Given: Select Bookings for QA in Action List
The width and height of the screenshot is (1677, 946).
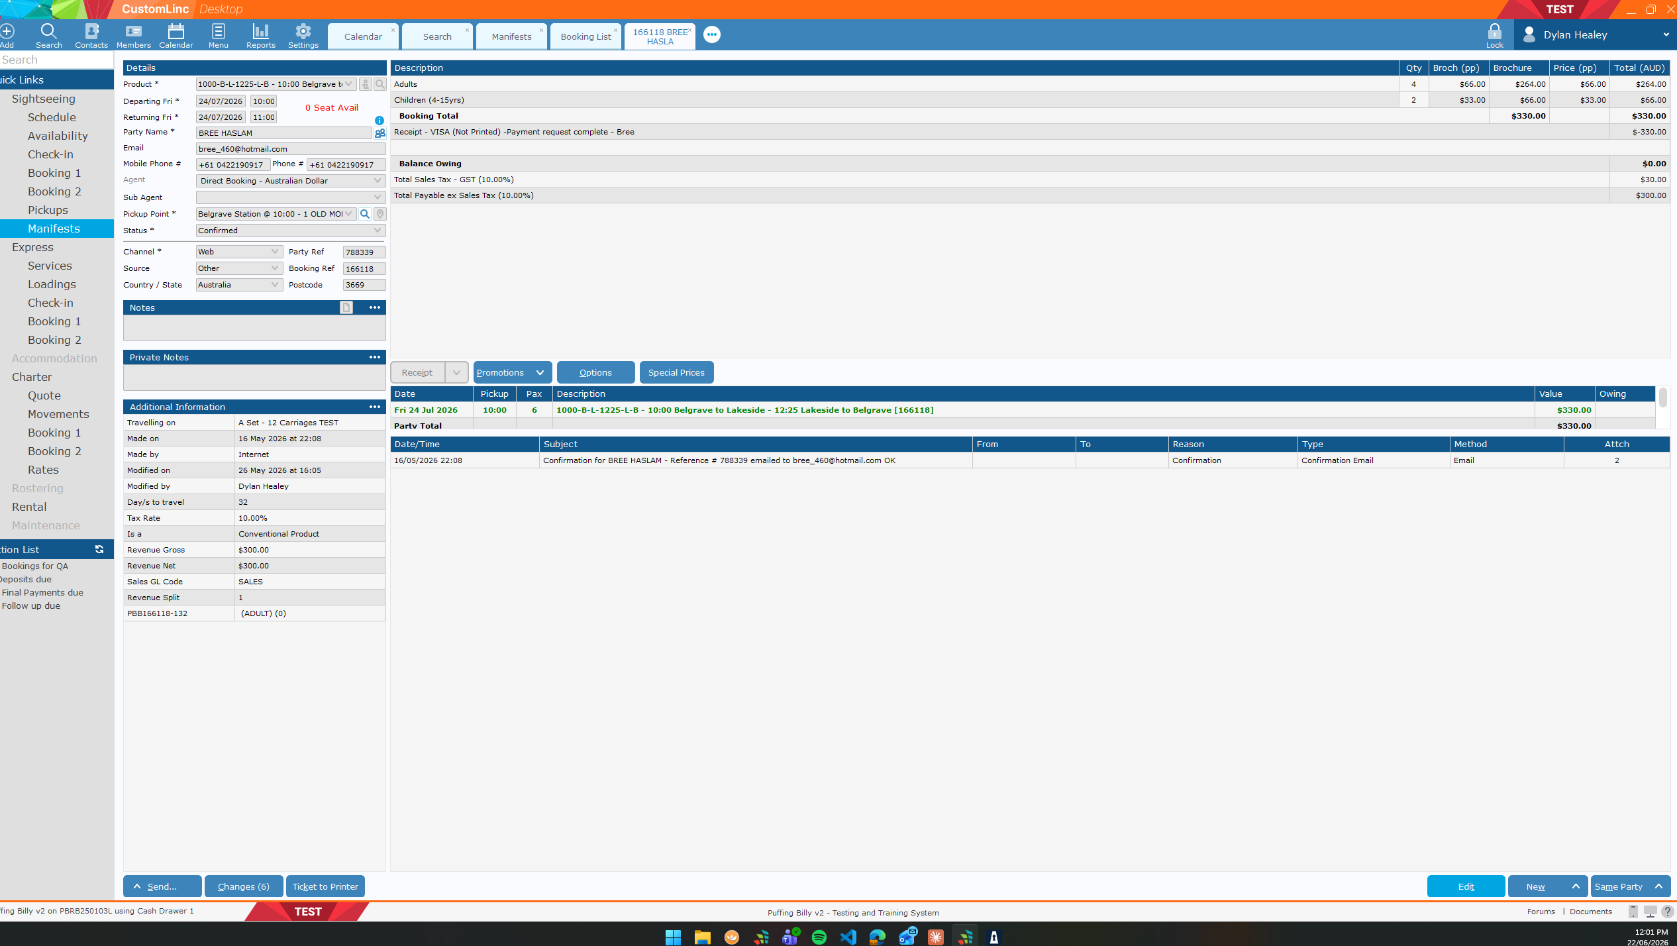Looking at the screenshot, I should 35,566.
